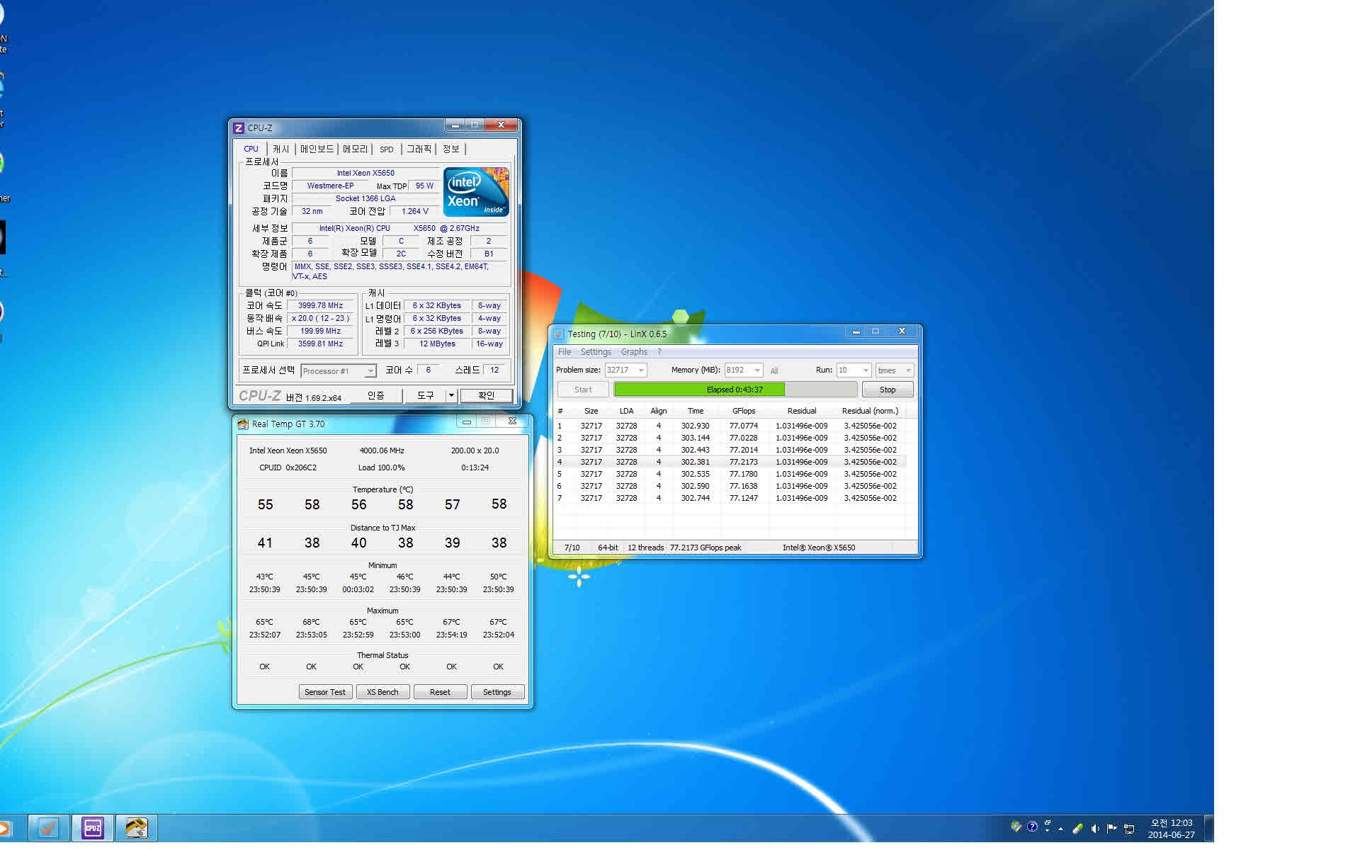Switch to the 메모리 tab in CPU-Z
The image size is (1360, 850).
pos(356,149)
